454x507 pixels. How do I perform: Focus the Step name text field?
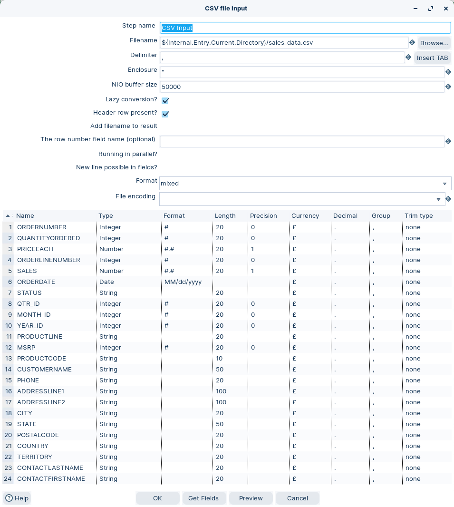point(305,28)
